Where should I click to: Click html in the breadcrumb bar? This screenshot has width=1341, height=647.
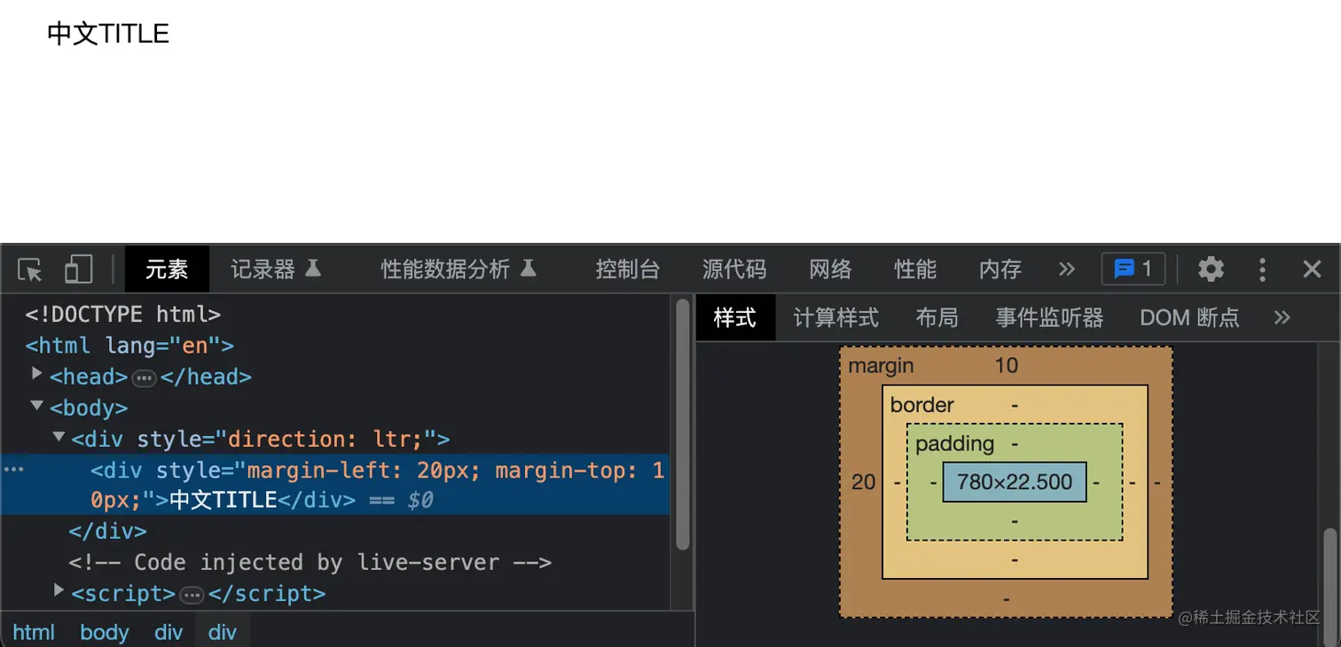coord(34,632)
